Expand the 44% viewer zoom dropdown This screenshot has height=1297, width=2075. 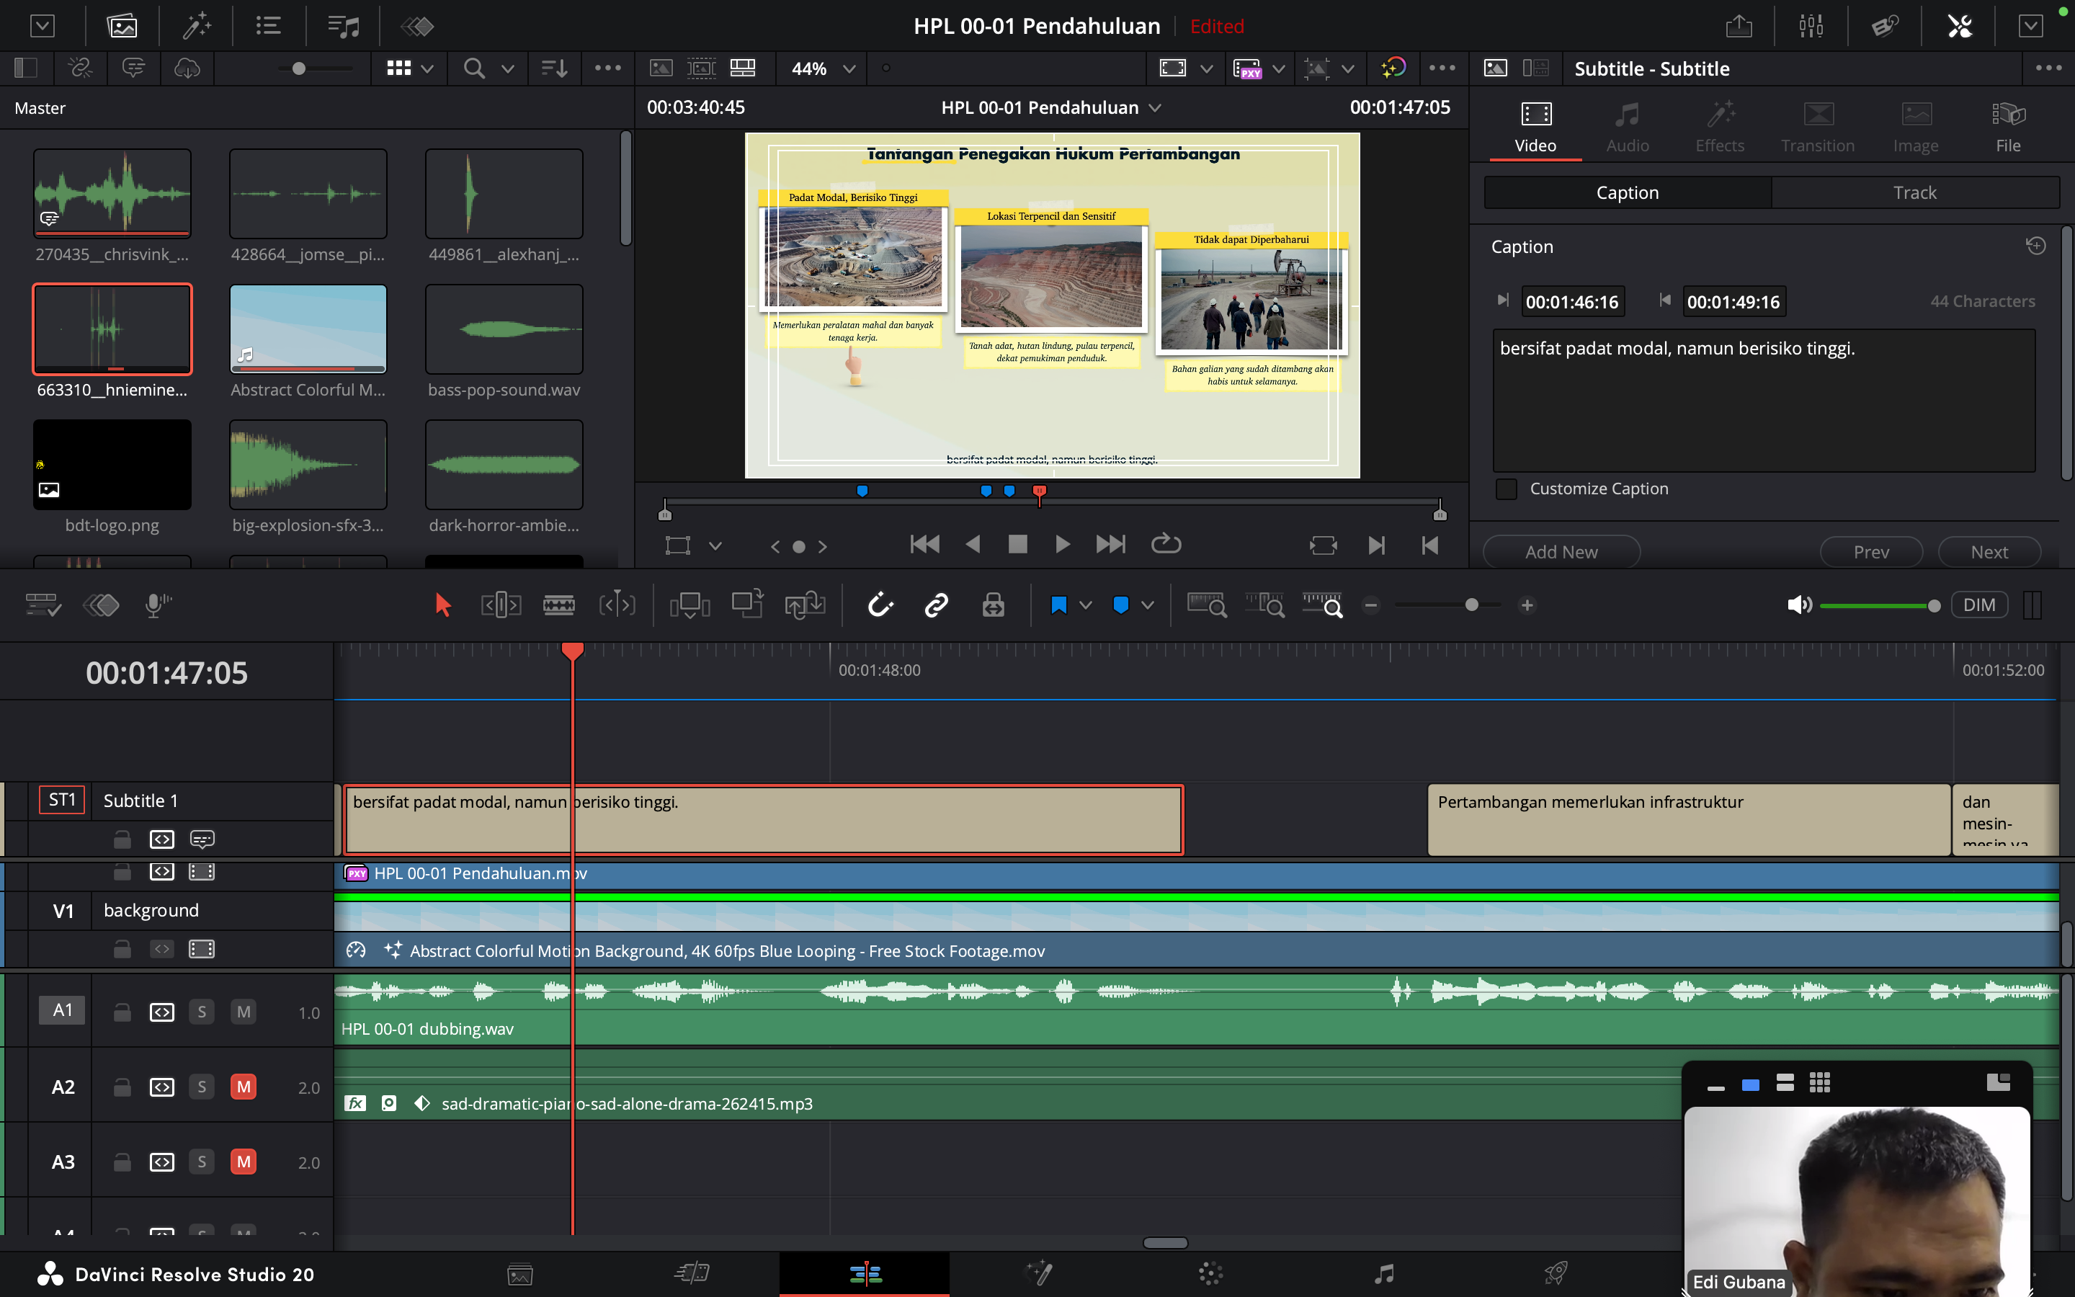849,68
